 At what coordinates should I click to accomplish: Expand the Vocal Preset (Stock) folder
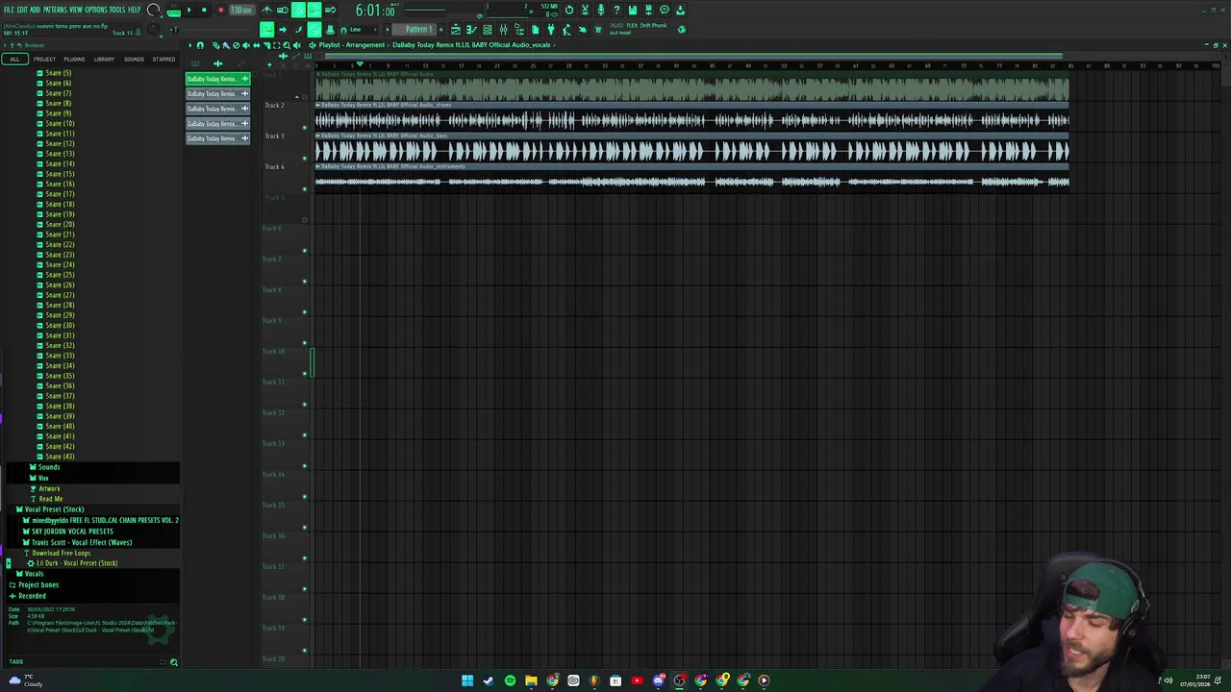pyautogui.click(x=54, y=509)
